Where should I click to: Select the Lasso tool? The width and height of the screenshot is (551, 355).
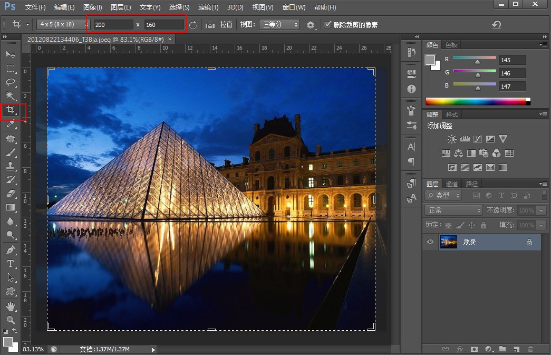pos(10,82)
